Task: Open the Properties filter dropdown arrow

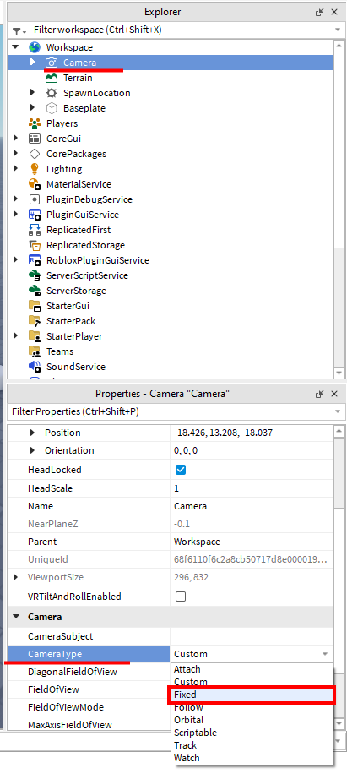Action: click(338, 411)
